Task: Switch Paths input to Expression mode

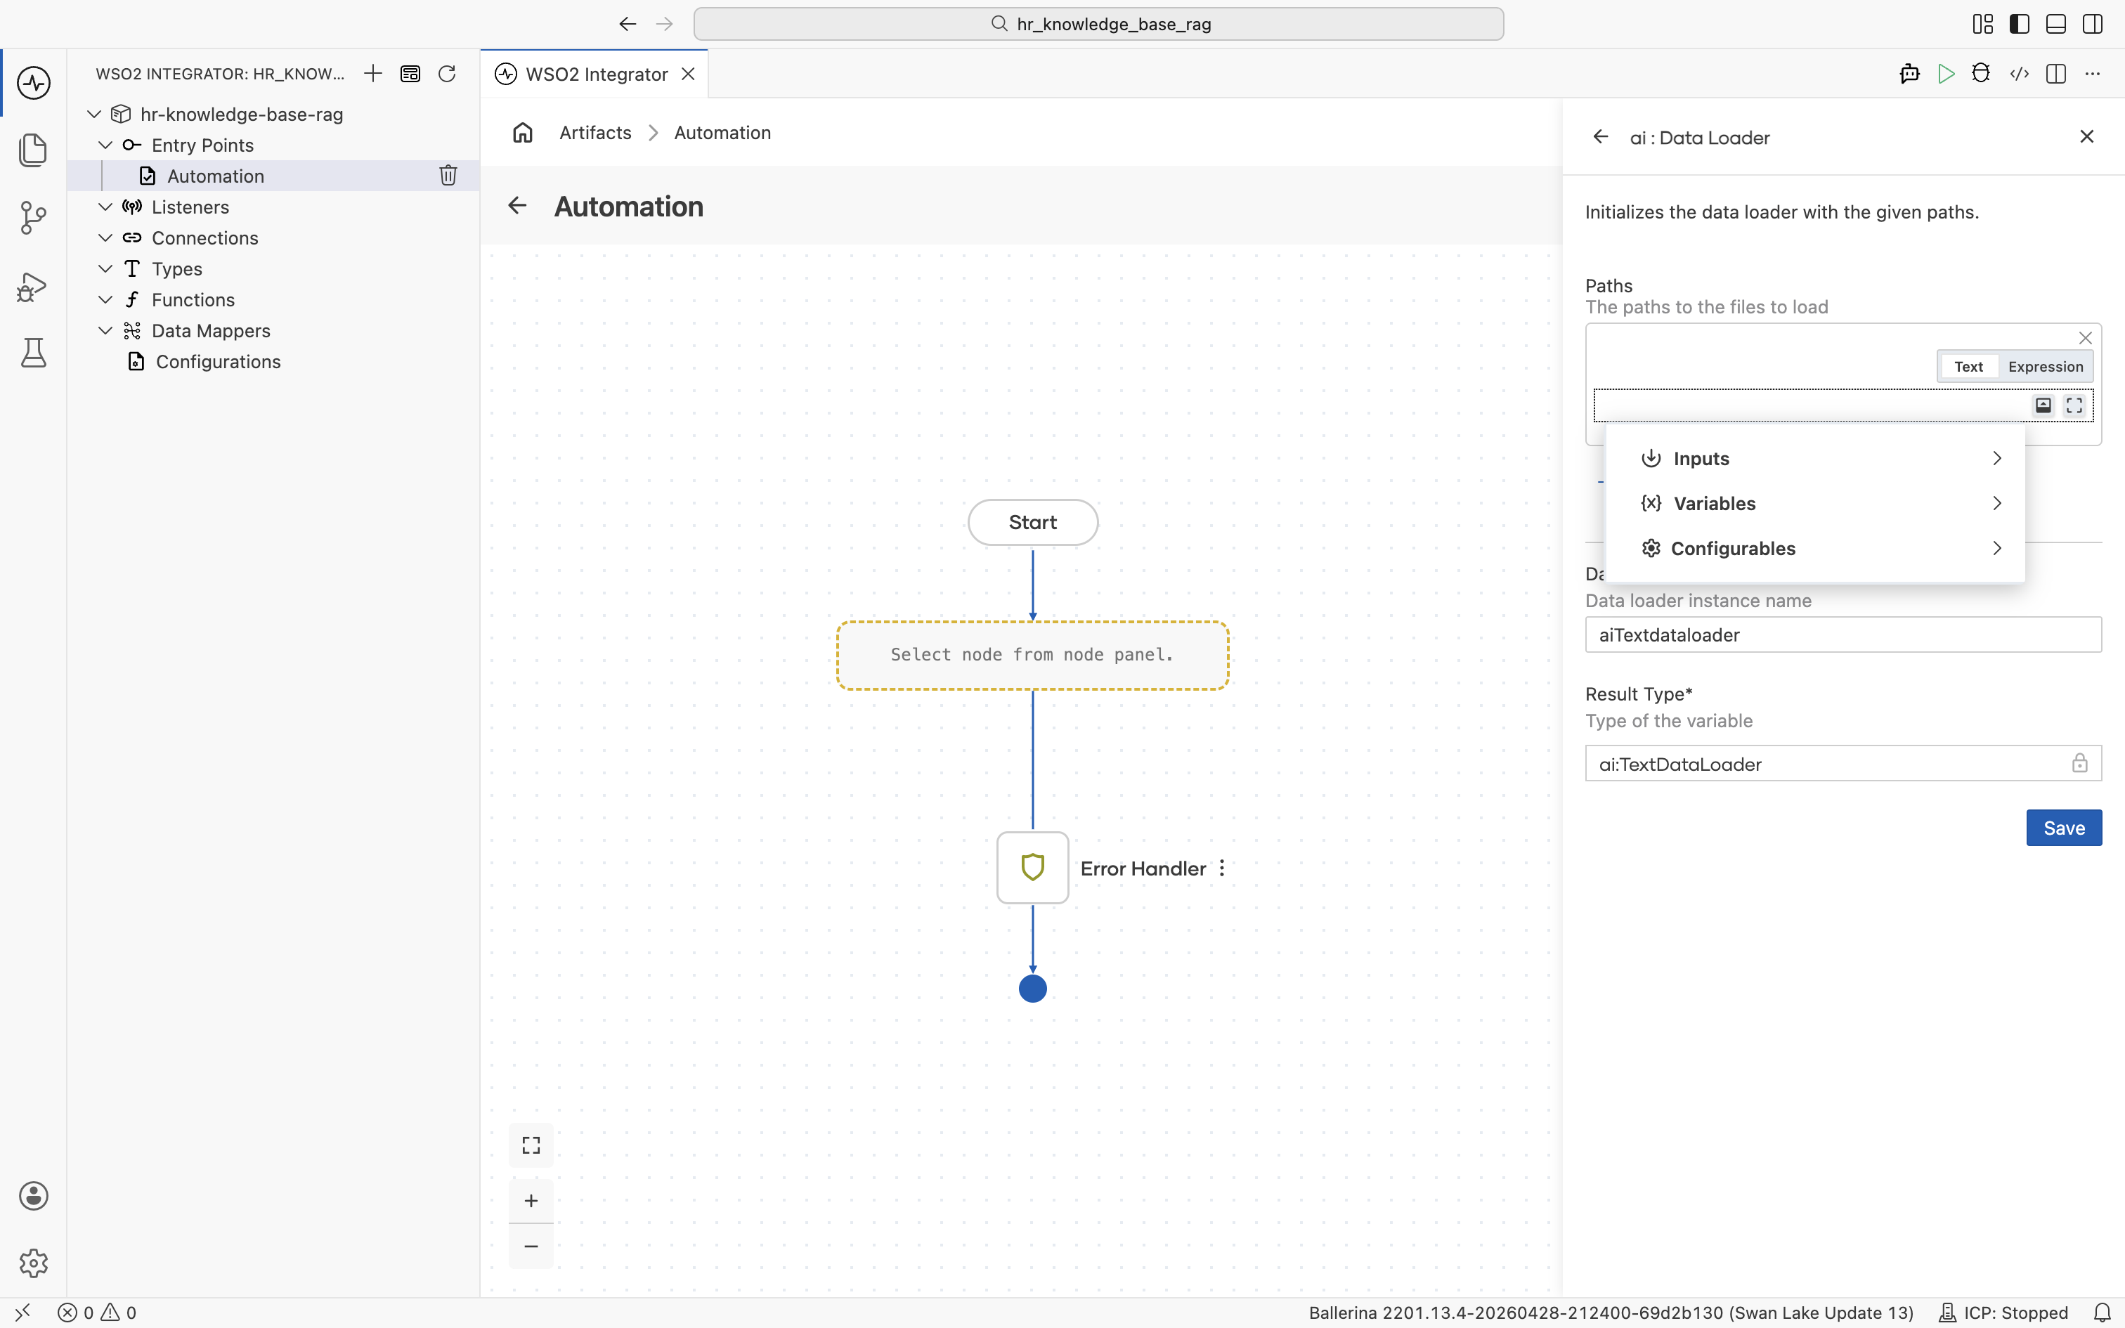Action: point(2045,366)
